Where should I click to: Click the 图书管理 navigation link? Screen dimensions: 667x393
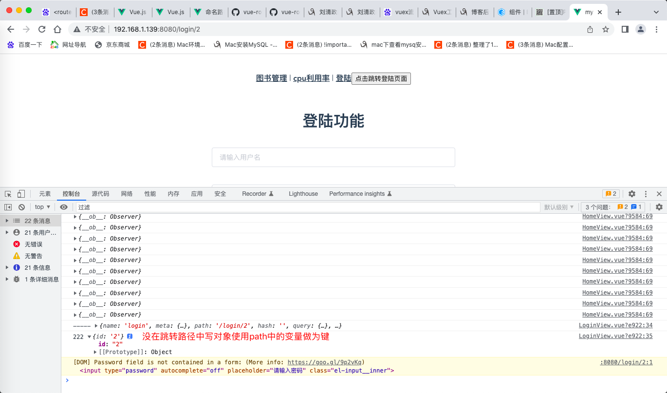click(272, 78)
